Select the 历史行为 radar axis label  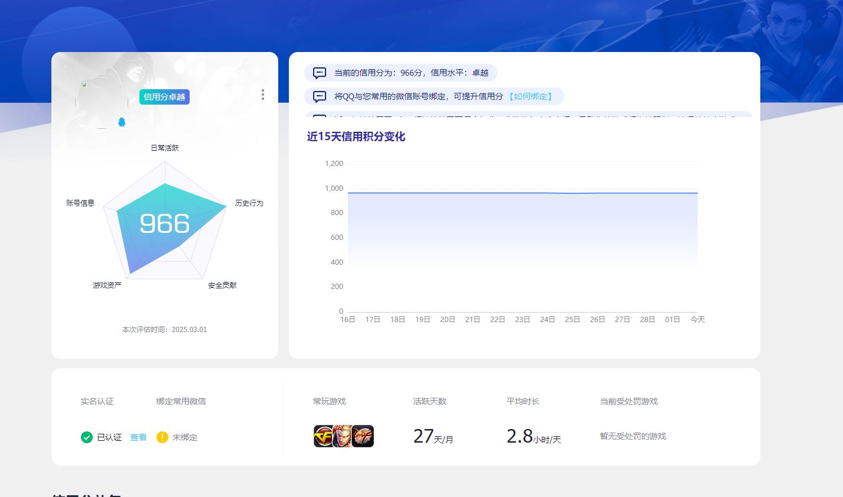[x=249, y=203]
